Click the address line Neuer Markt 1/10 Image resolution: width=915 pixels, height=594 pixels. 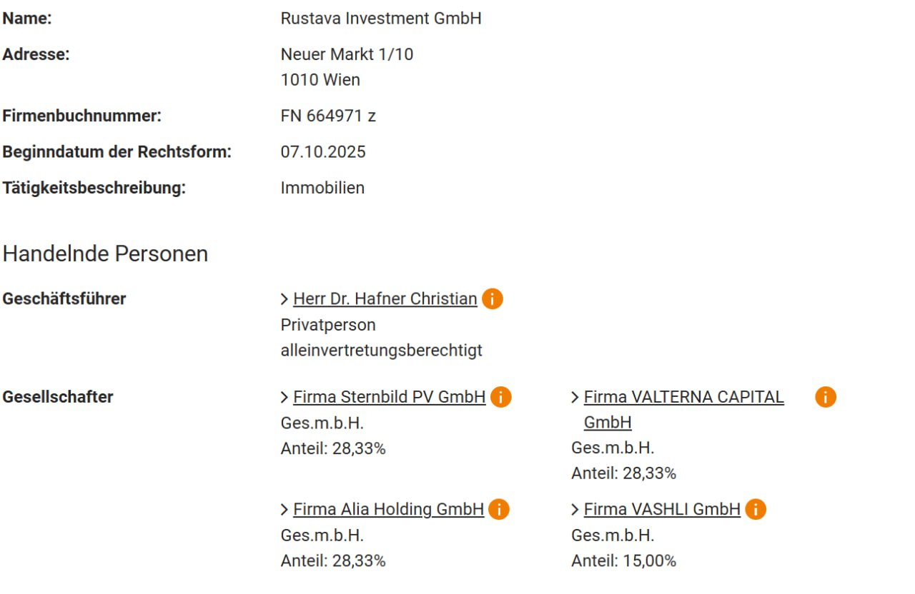click(347, 54)
